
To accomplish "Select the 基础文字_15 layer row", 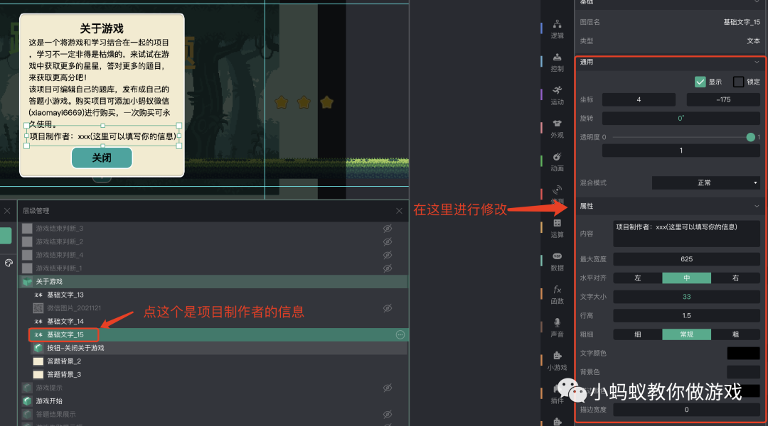I will pos(213,334).
